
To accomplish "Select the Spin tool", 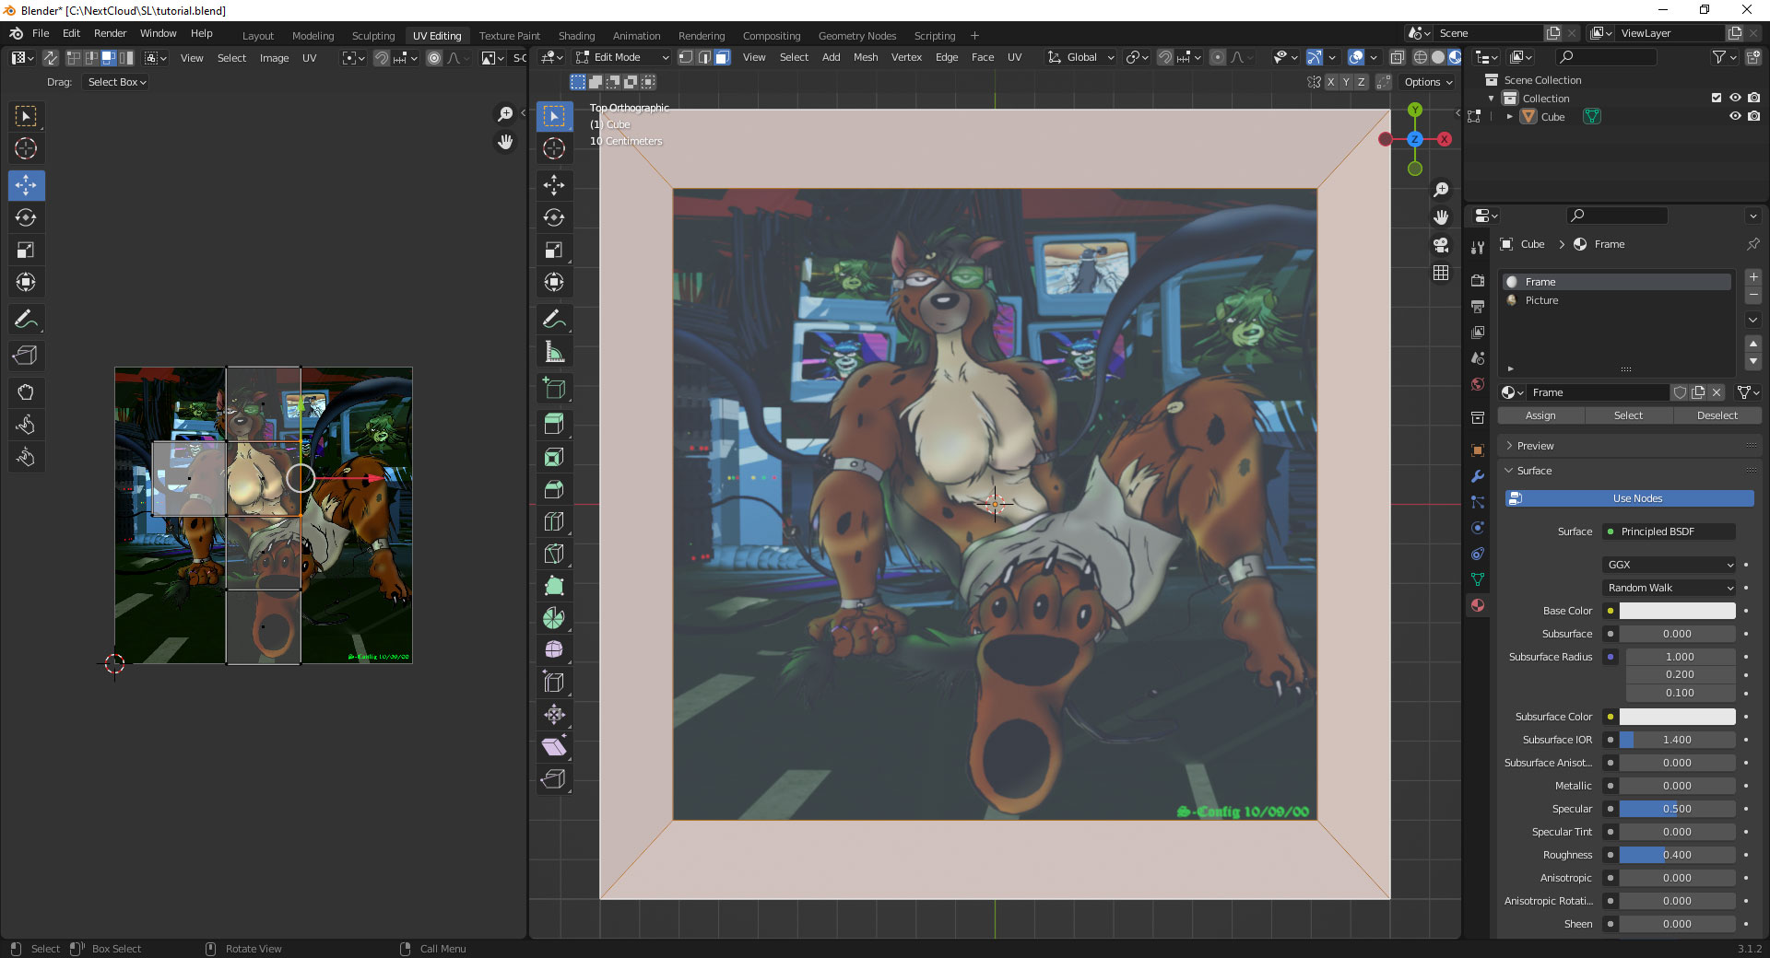I will [x=554, y=618].
